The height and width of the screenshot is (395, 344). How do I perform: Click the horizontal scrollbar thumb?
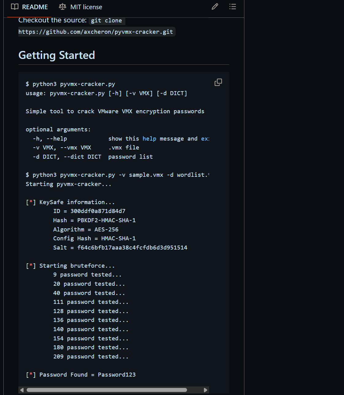pos(107,390)
